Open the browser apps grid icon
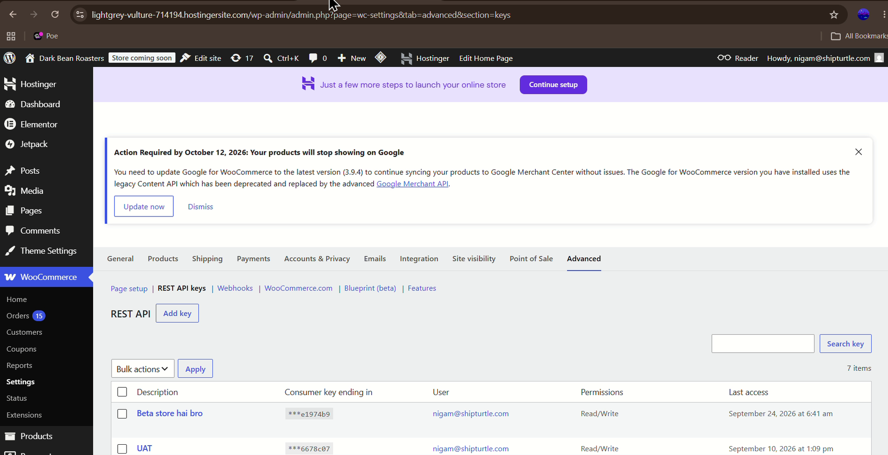This screenshot has width=888, height=455. 11,36
